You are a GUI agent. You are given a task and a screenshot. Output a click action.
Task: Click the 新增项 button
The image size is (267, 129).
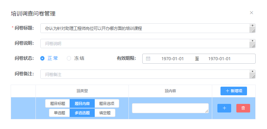(234, 91)
